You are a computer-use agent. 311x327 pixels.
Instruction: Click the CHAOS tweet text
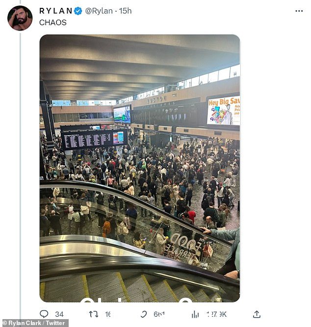53,22
